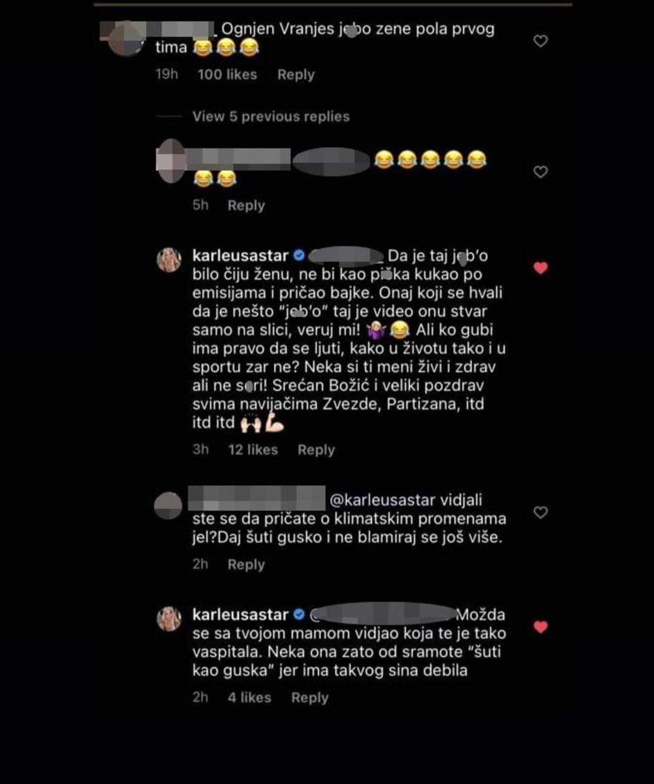Like the laughing emojis reply from 5h
654x784 pixels.
(540, 172)
